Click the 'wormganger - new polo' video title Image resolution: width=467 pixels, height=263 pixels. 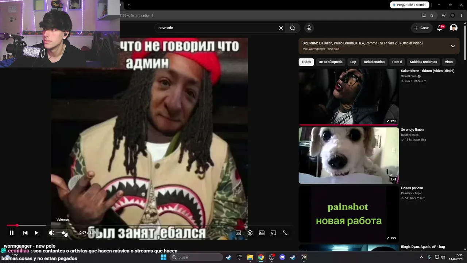30,246
